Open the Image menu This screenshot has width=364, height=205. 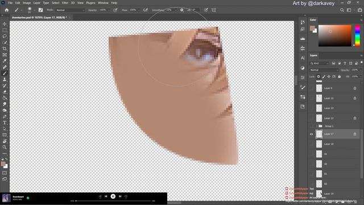(27, 3)
